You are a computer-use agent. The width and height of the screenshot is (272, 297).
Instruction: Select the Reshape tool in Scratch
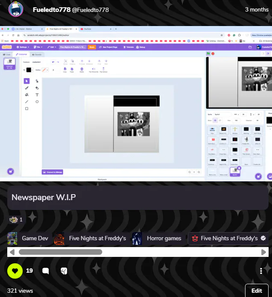point(37,81)
